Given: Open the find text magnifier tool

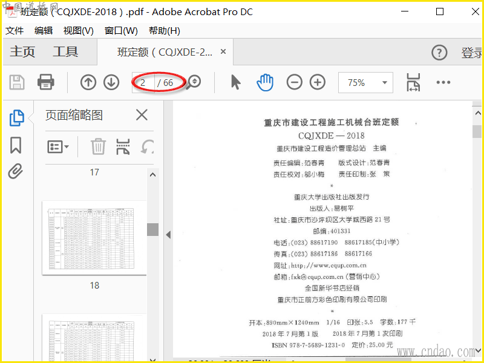Looking at the screenshot, I should [194, 82].
